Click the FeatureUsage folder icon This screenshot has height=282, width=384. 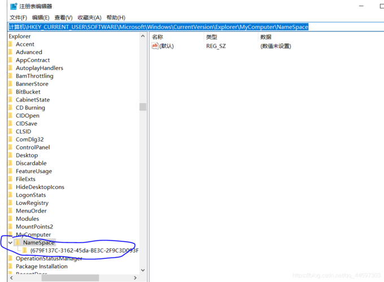coord(10,171)
